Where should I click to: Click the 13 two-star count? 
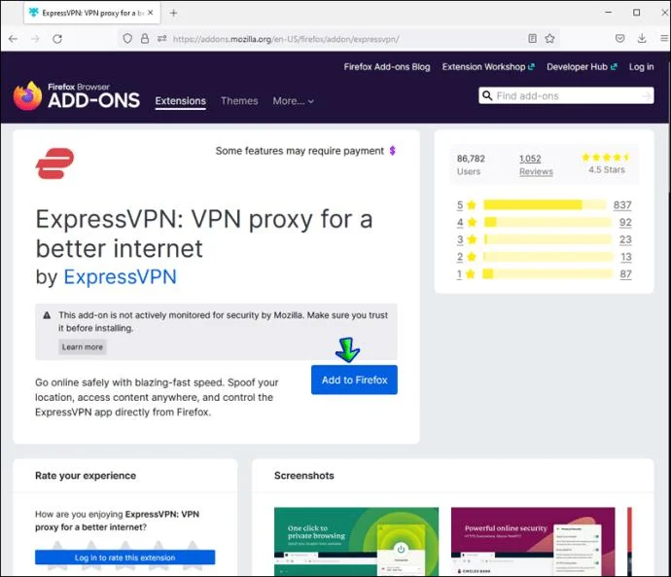pyautogui.click(x=626, y=257)
